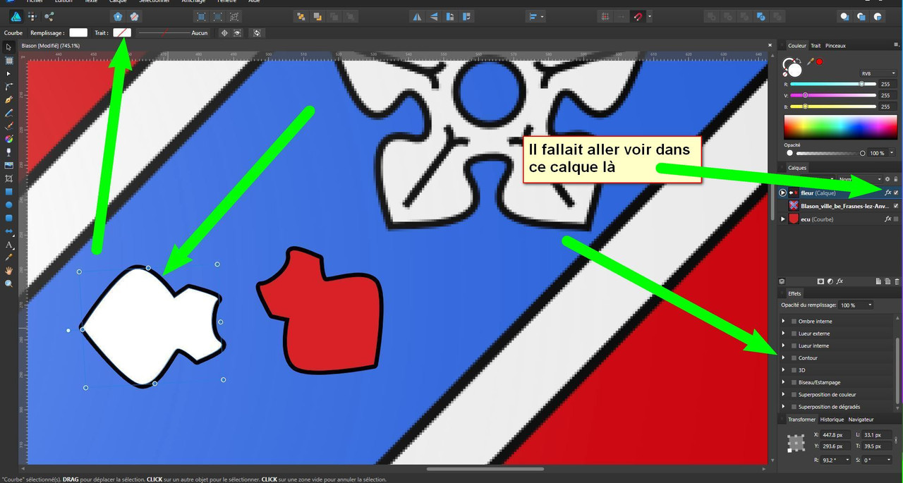The image size is (903, 483).
Task: Toggle visibility checkbox of Blason_ville_be_Frasnes layer
Action: pyautogui.click(x=896, y=206)
